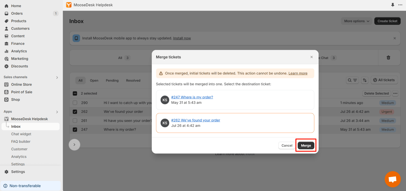
Task: Click the search and filter icon button
Action: coord(352,80)
